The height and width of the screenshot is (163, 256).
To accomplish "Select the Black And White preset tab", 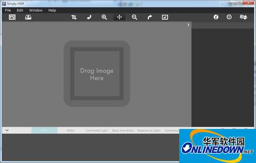I will pos(123,130).
